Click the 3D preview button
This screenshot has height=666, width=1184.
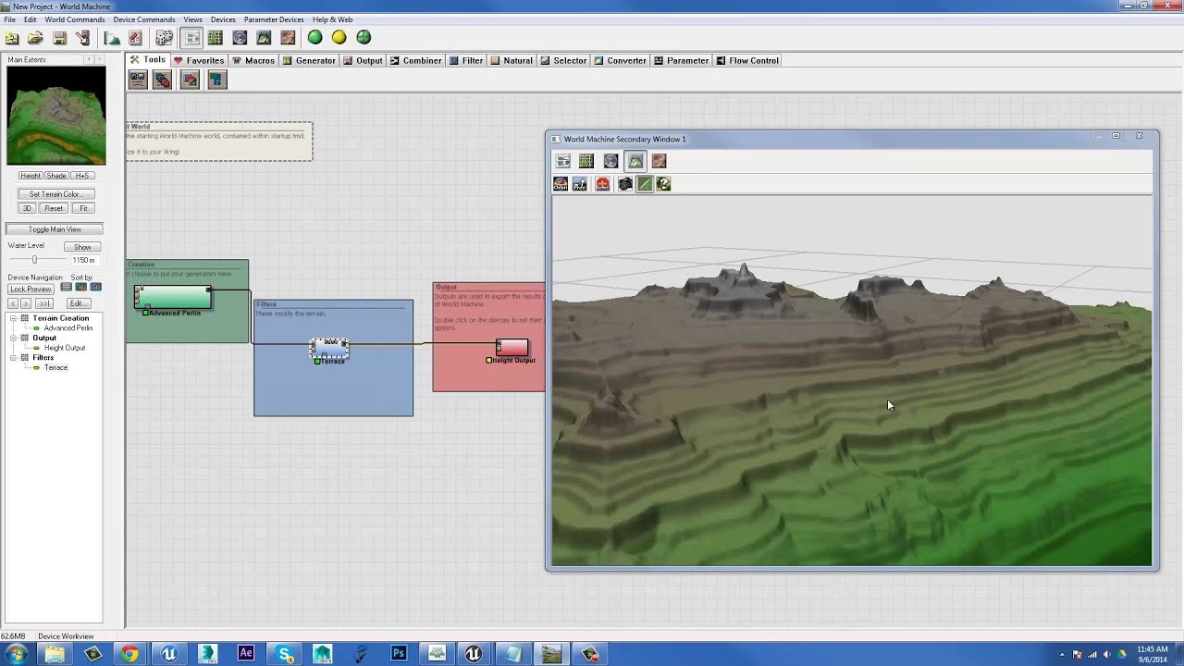click(x=27, y=208)
